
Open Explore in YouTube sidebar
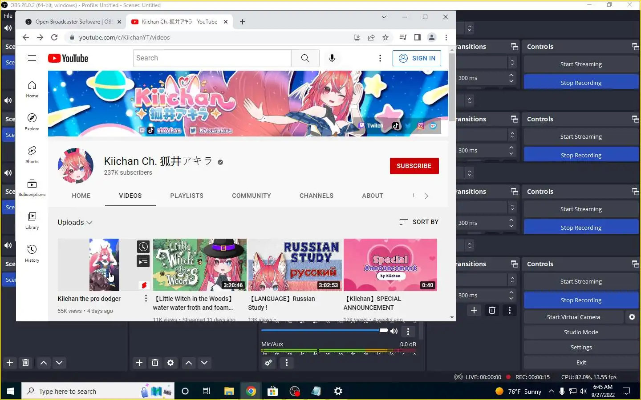click(32, 122)
